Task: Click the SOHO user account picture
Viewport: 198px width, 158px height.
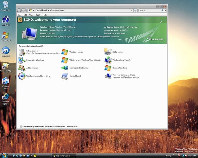Action: pyautogui.click(x=20, y=20)
